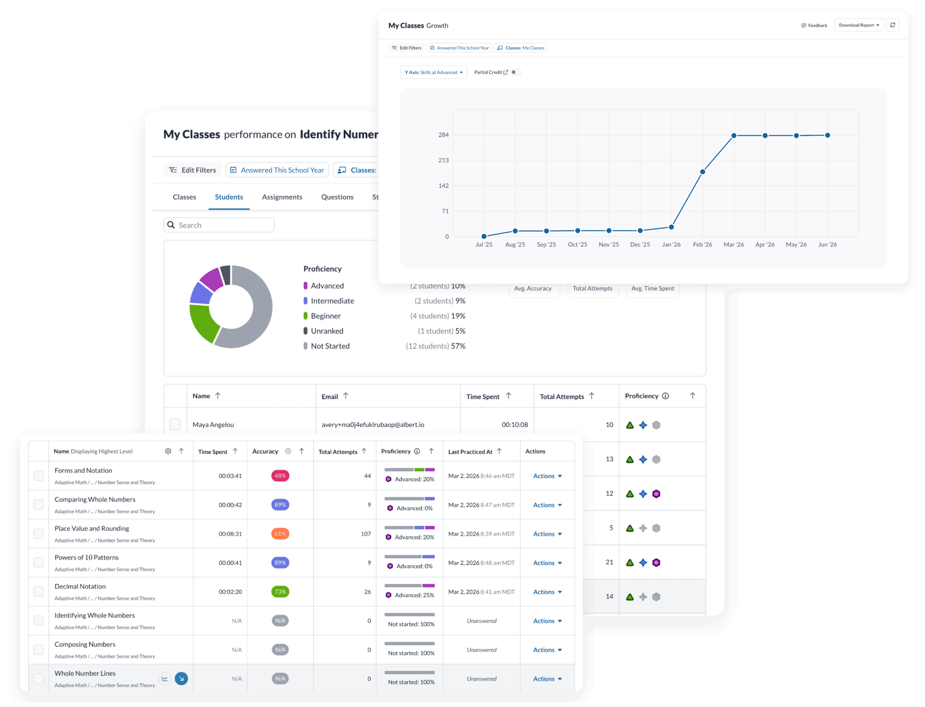Image resolution: width=925 pixels, height=707 pixels.
Task: Click the Proficiency info icon in the students table
Action: click(x=665, y=396)
